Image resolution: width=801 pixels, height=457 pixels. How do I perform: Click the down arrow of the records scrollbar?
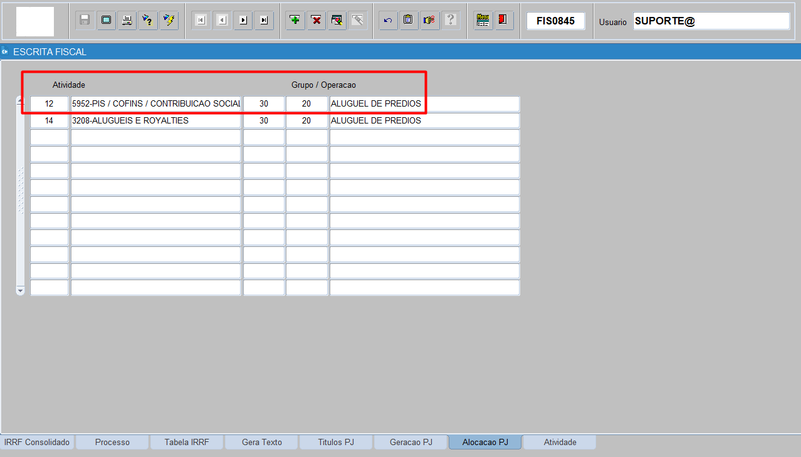(20, 291)
